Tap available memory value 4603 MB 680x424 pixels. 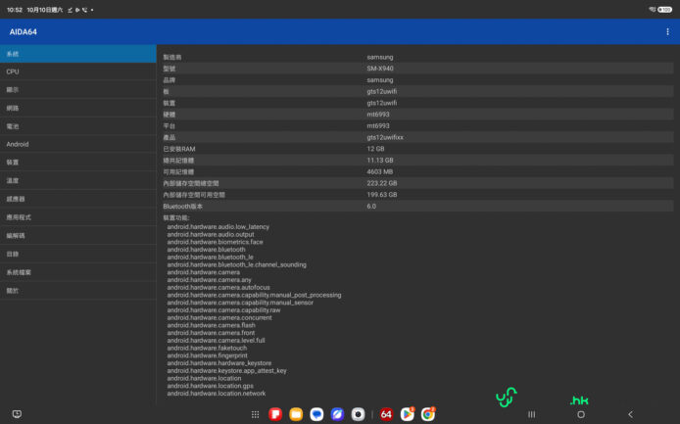pyautogui.click(x=379, y=171)
